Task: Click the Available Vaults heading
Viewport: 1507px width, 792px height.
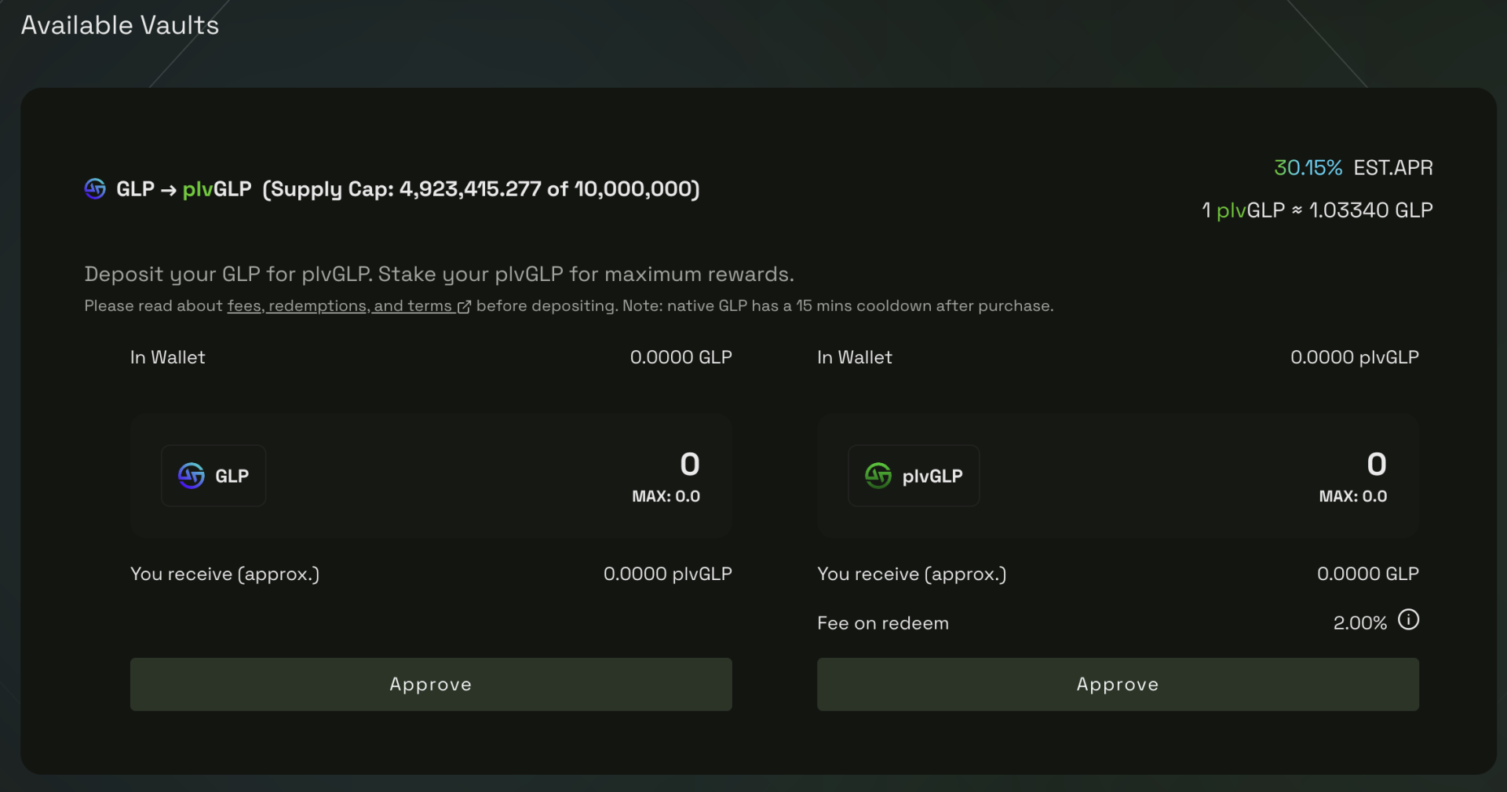Action: pos(120,25)
